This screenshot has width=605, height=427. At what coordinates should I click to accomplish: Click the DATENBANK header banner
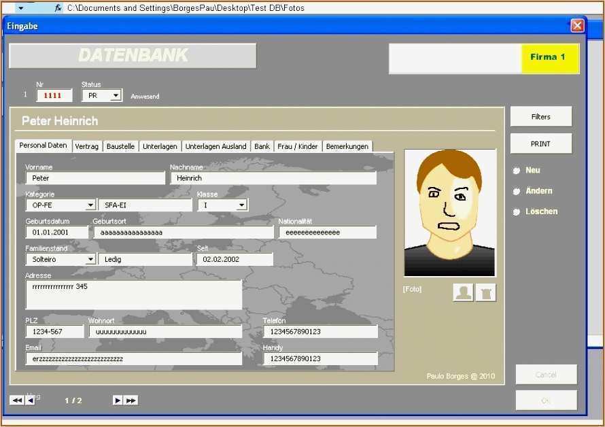133,56
